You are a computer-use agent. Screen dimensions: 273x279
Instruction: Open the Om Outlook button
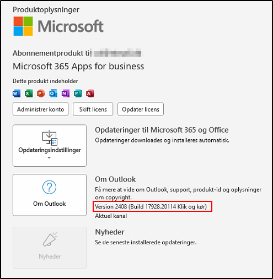click(x=50, y=195)
